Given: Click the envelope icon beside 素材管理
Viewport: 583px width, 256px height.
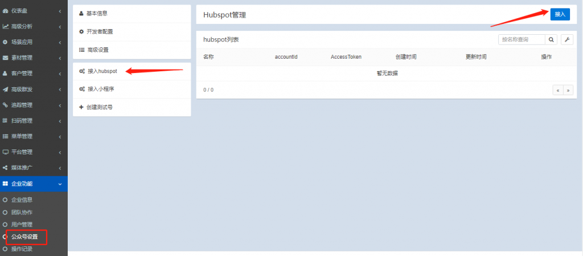Looking at the screenshot, I should coord(5,58).
